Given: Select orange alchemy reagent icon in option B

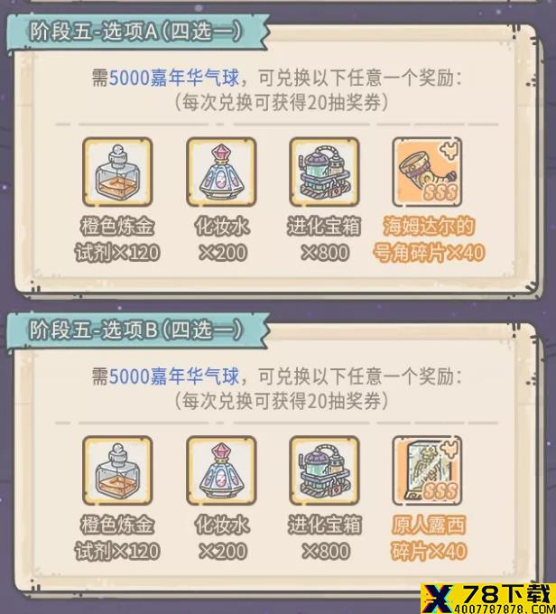Looking at the screenshot, I should (117, 470).
